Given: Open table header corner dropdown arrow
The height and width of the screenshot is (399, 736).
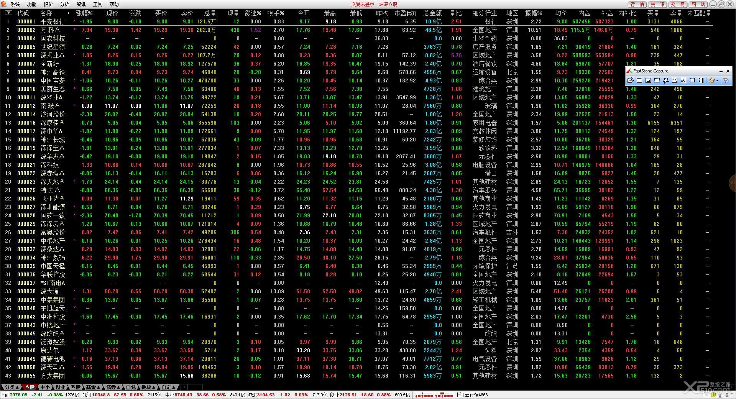Looking at the screenshot, I should point(8,13).
